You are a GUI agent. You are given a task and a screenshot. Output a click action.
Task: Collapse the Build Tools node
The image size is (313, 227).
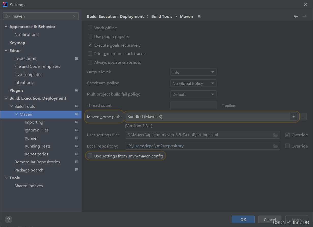click(11, 106)
